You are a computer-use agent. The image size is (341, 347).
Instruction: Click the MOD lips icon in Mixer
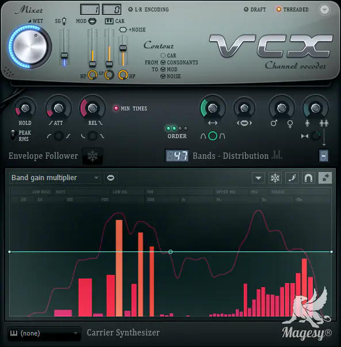tap(92, 21)
